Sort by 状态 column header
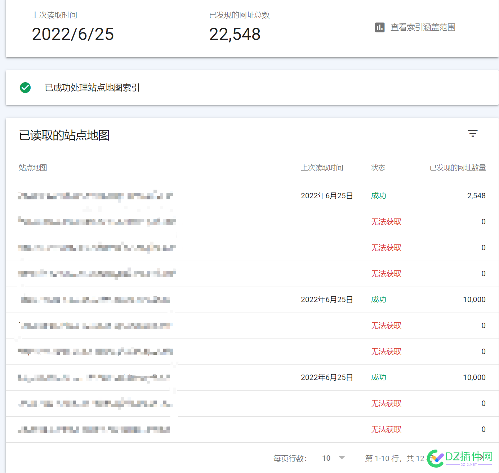This screenshot has height=473, width=499. pyautogui.click(x=378, y=168)
